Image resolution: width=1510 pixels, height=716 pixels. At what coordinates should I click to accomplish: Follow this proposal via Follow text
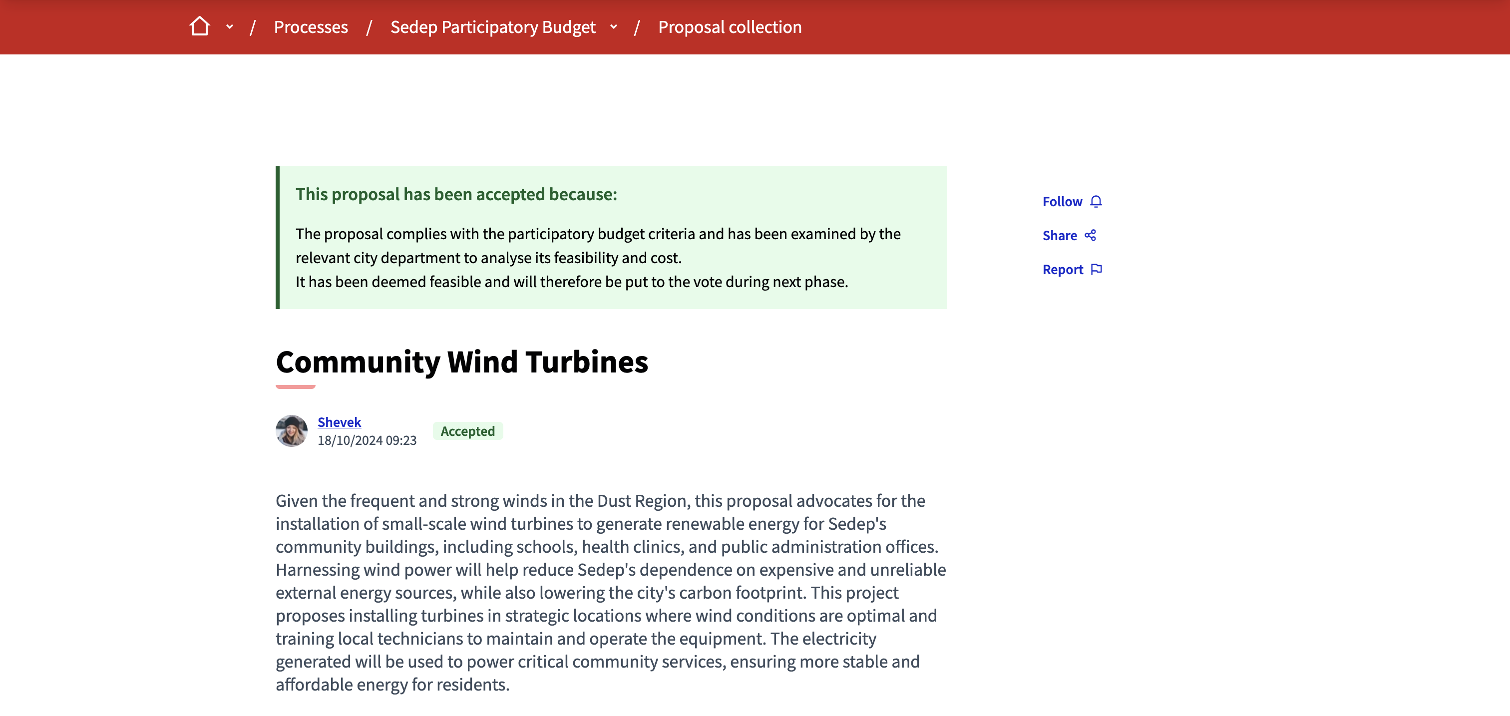pyautogui.click(x=1062, y=202)
